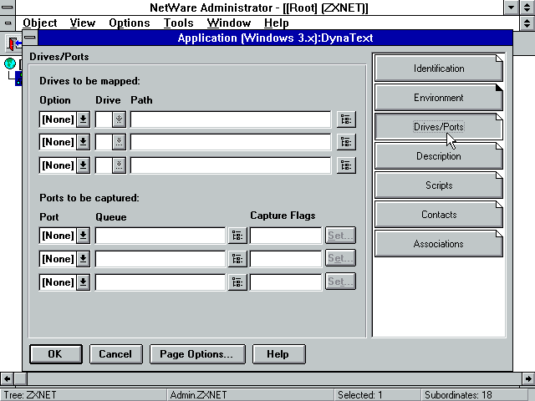Viewport: 535px width, 401px height.
Task: Open the Help menu
Action: (x=277, y=23)
